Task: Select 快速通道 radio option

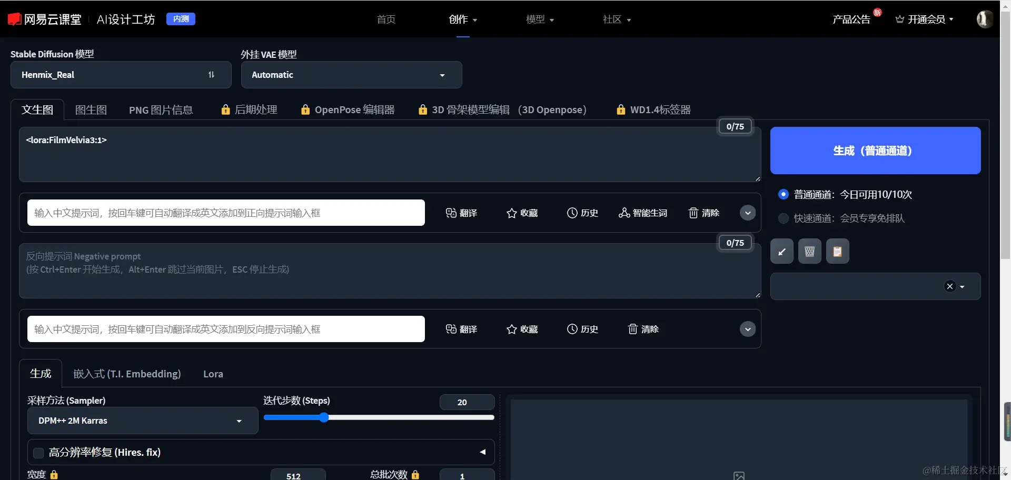Action: (784, 218)
